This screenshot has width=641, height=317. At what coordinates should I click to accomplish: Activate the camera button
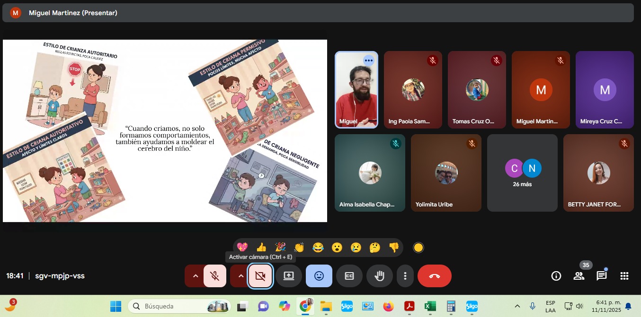[x=260, y=276]
